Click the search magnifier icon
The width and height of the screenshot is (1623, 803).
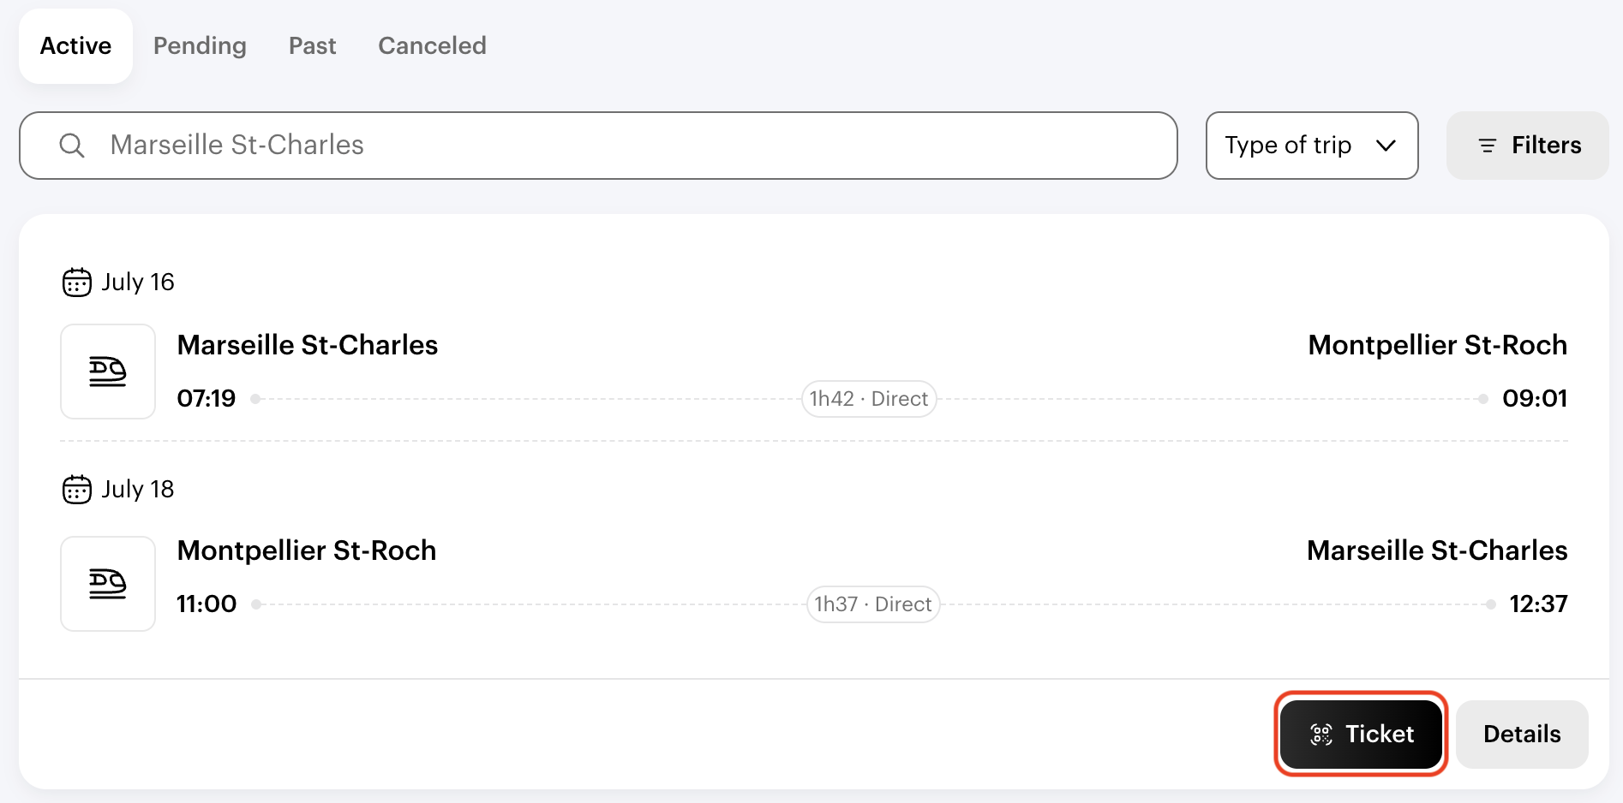[72, 146]
